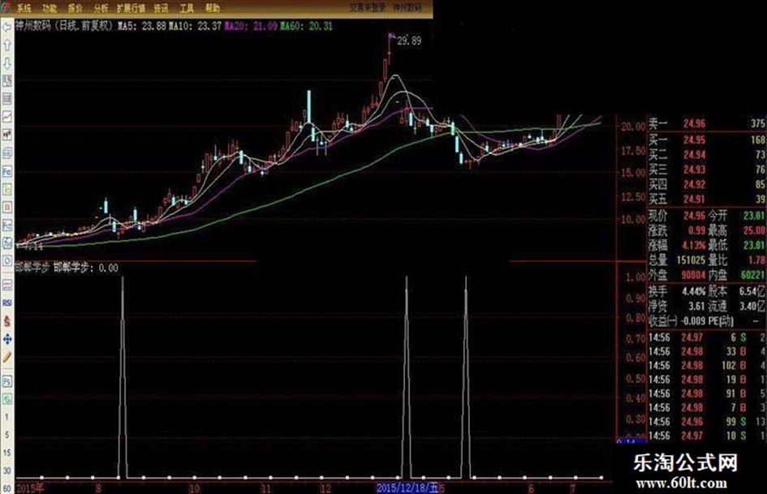Click the red dollar sign icon
The width and height of the screenshot is (767, 494).
pyautogui.click(x=6, y=321)
